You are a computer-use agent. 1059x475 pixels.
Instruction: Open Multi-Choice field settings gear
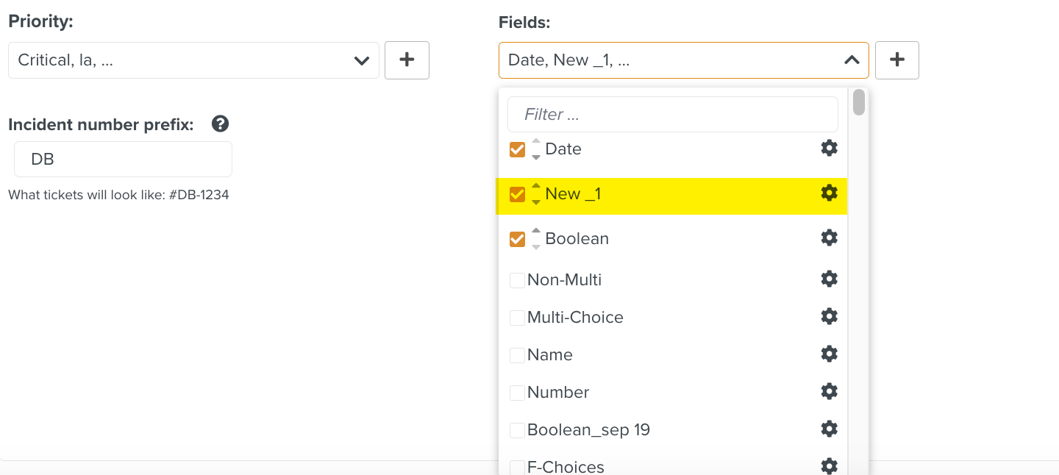pyautogui.click(x=829, y=316)
